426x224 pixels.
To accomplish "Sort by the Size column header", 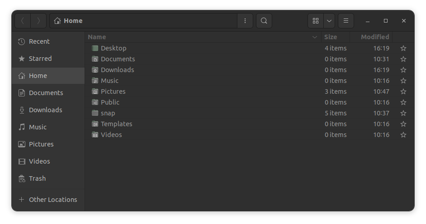I will point(335,37).
